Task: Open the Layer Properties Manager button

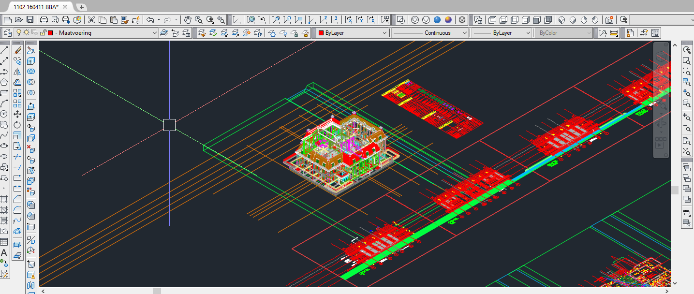Action: pos(8,33)
